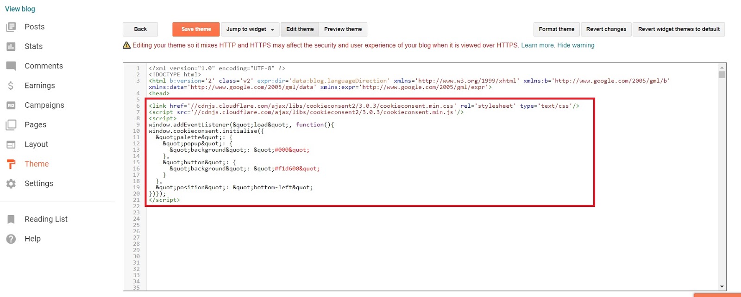The image size is (741, 297).
Task: Select Campaigns in the sidebar
Action: coord(44,105)
